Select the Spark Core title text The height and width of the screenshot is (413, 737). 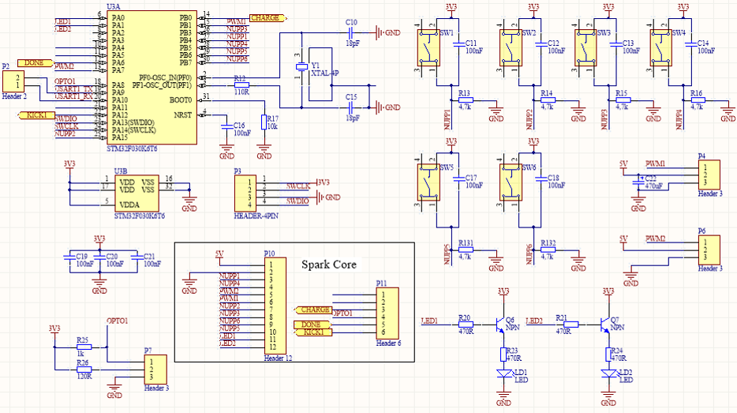pyautogui.click(x=328, y=264)
